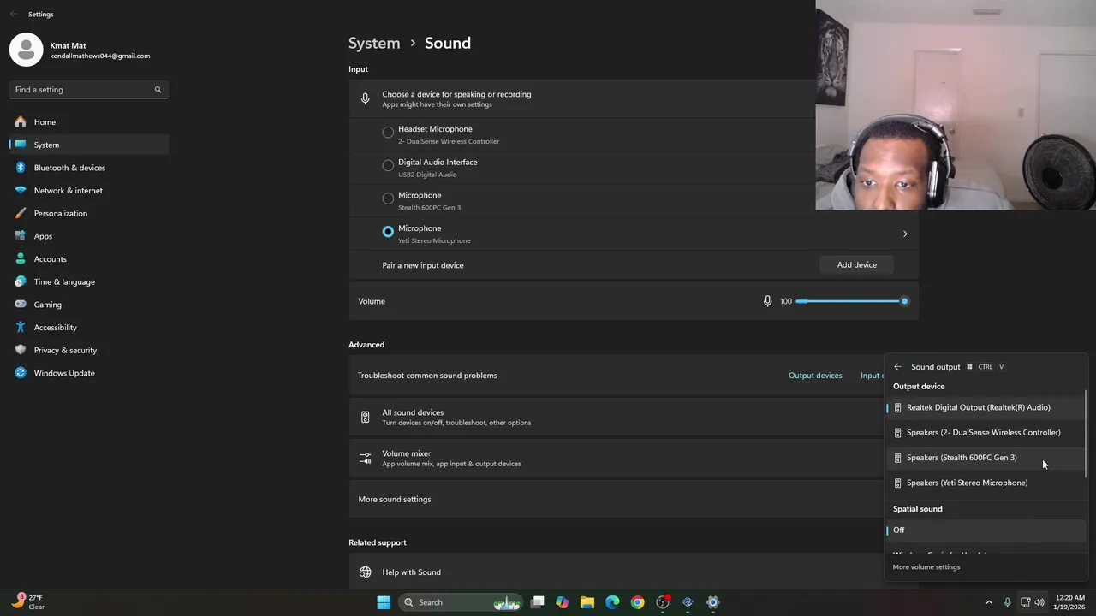This screenshot has width=1096, height=616.
Task: Select Headset Microphone DualSense input
Action: coord(388,133)
